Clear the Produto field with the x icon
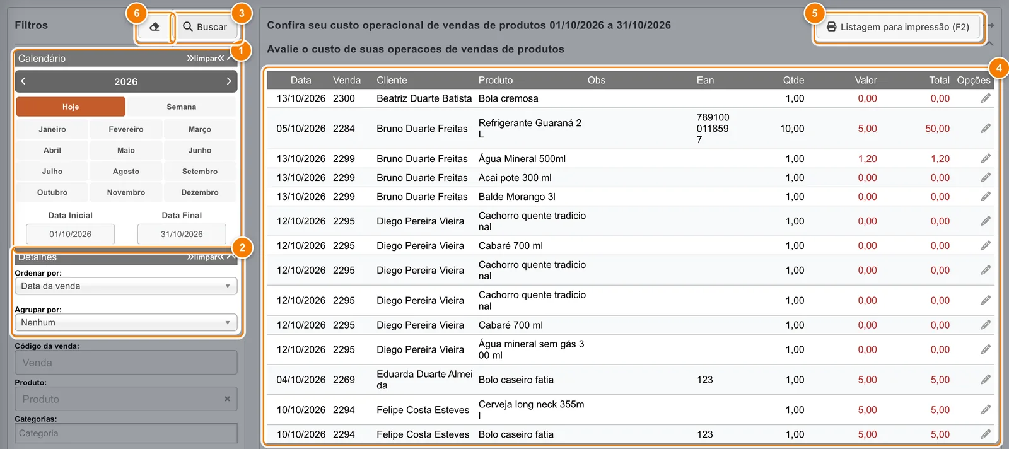The height and width of the screenshot is (449, 1009). point(227,399)
